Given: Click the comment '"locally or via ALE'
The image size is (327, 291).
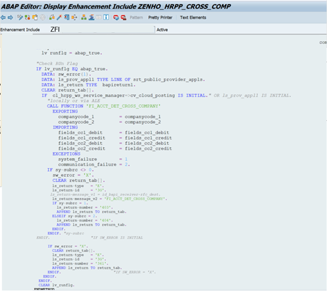Looking at the screenshot, I should pos(74,101).
